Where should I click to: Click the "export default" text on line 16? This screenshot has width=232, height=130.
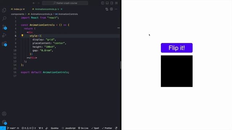[x=31, y=72]
